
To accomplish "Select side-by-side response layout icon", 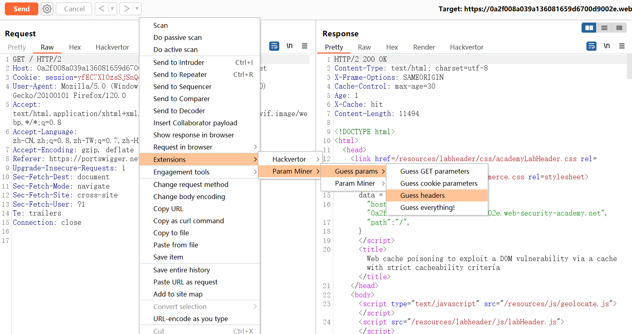I will 589,28.
